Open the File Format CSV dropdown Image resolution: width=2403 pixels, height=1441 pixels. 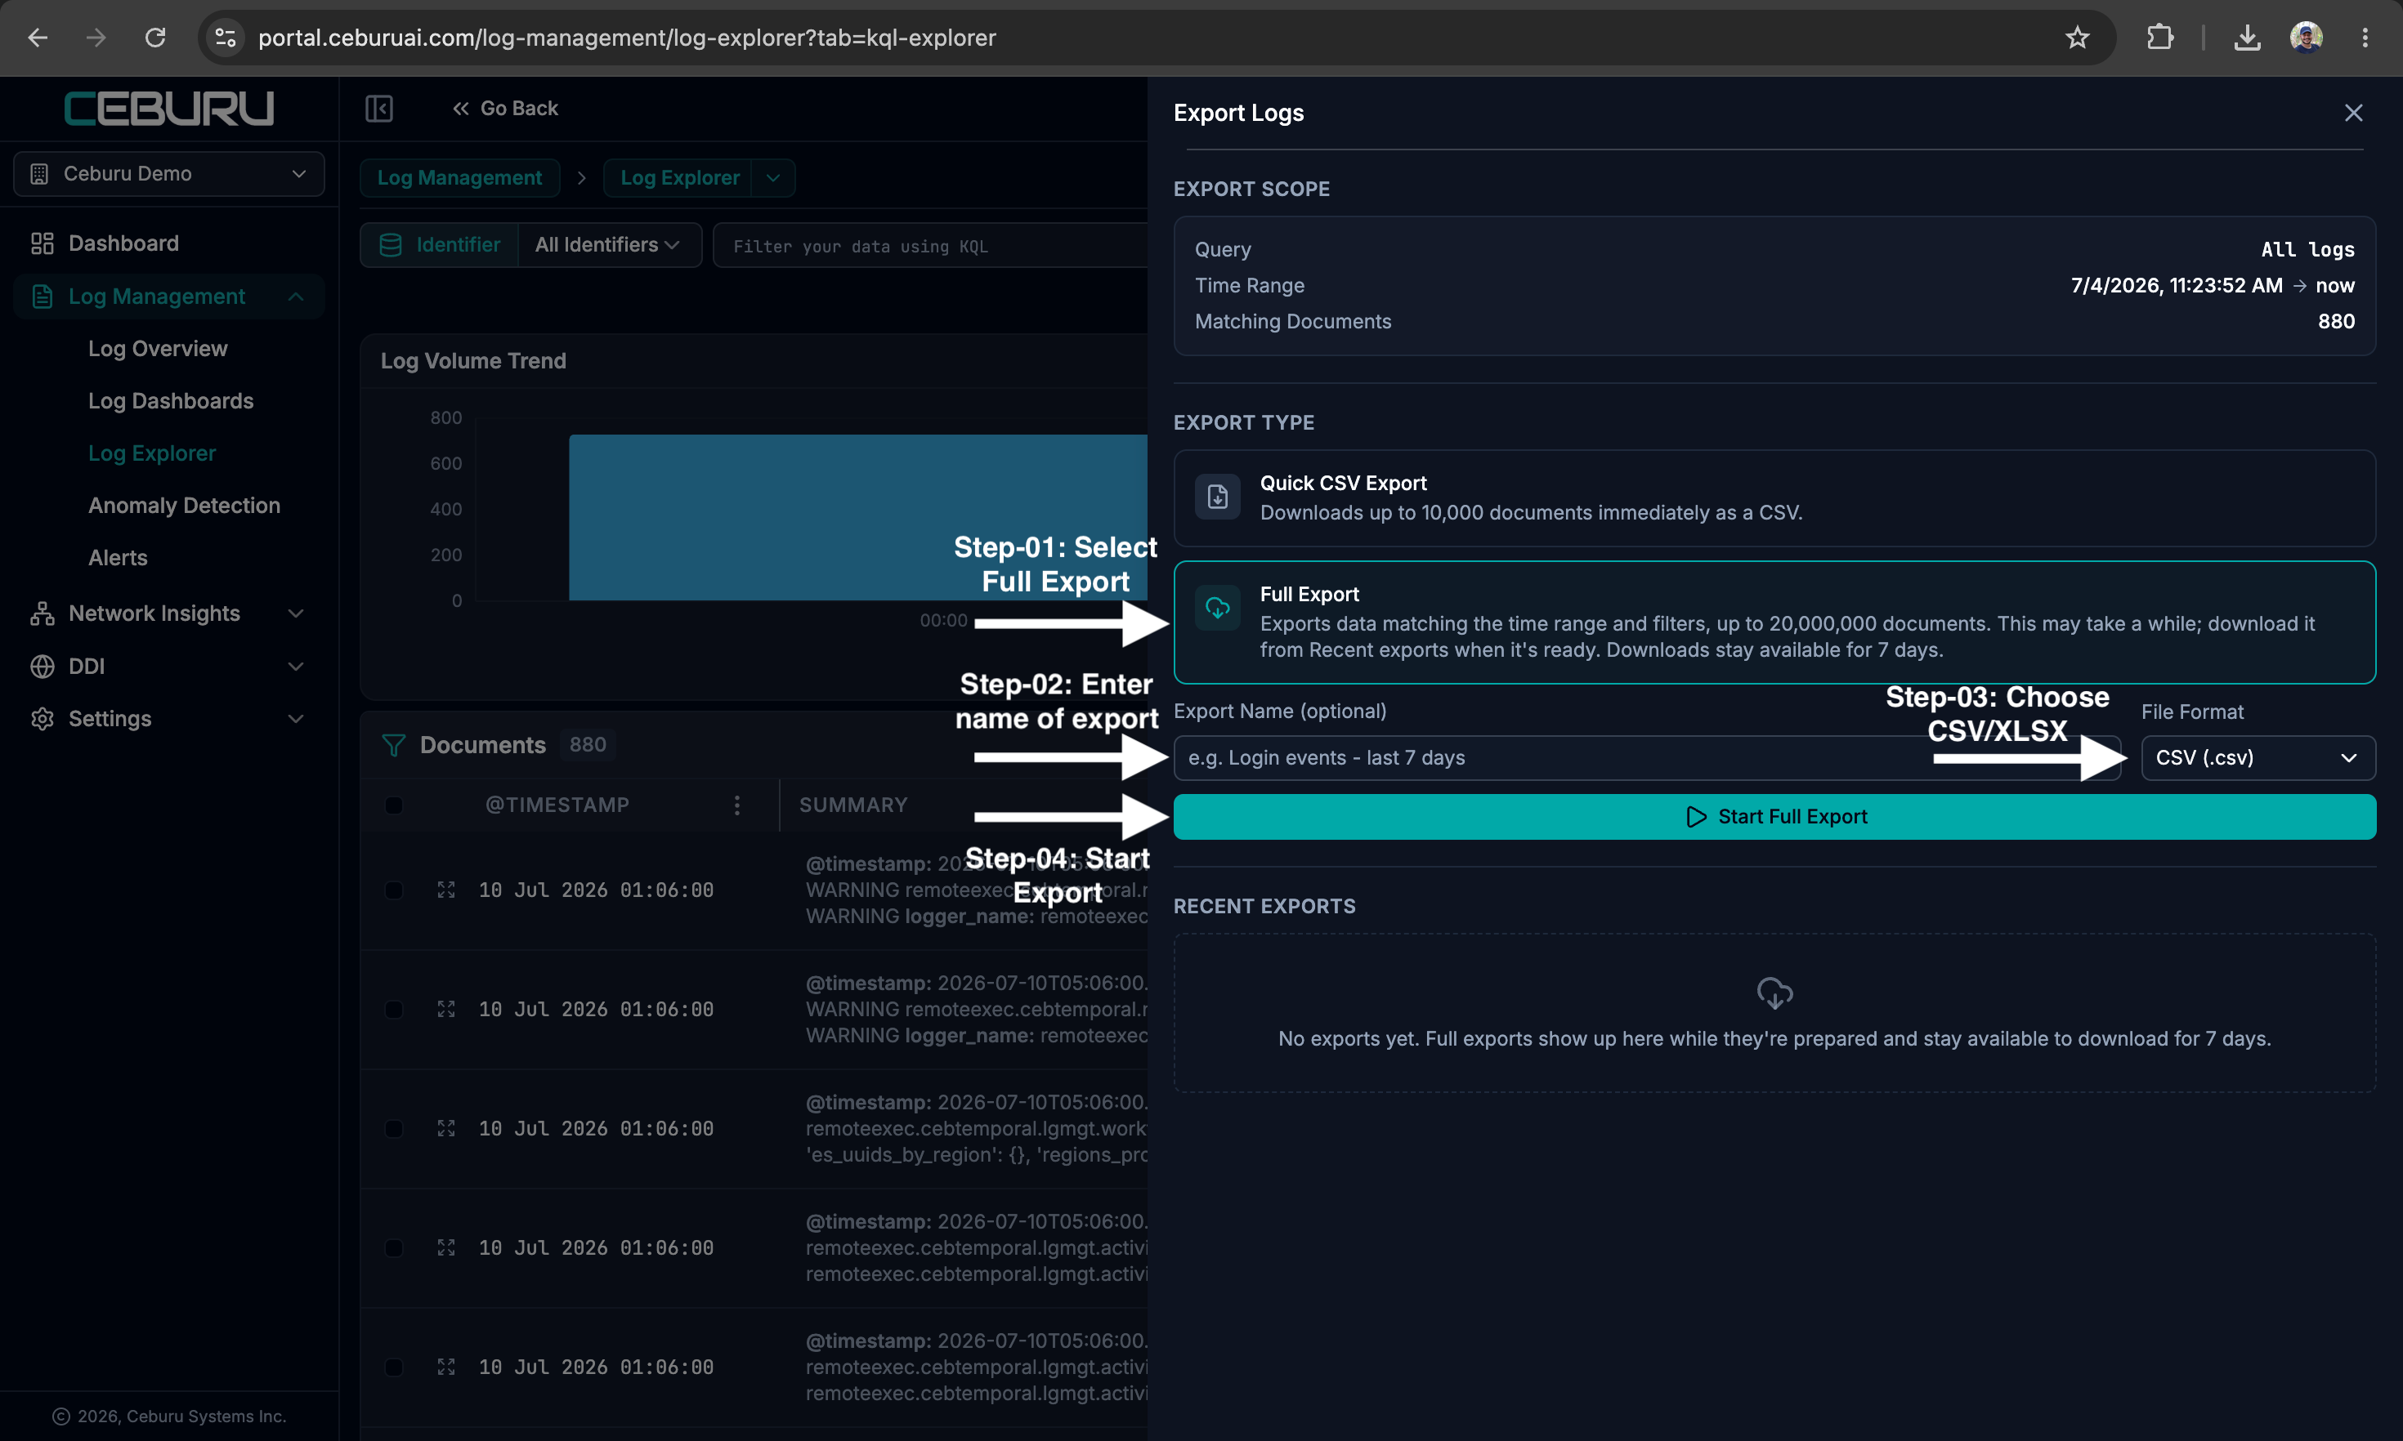(2258, 757)
